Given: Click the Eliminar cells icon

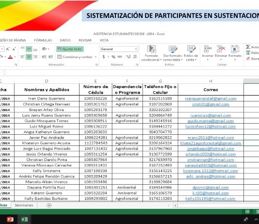Looking at the screenshot, I should (221, 49).
